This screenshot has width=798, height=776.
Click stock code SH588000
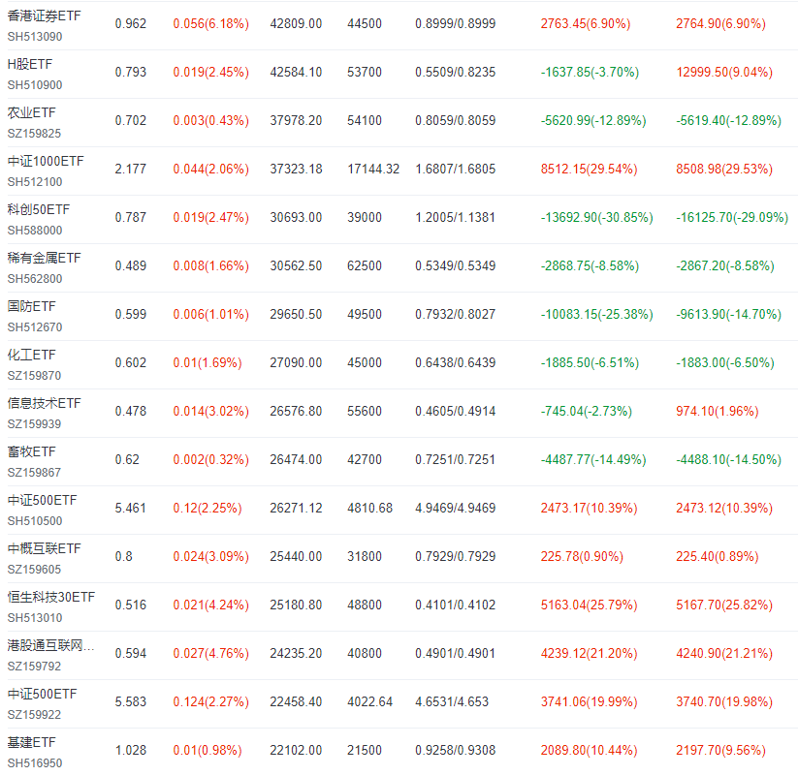tap(35, 231)
